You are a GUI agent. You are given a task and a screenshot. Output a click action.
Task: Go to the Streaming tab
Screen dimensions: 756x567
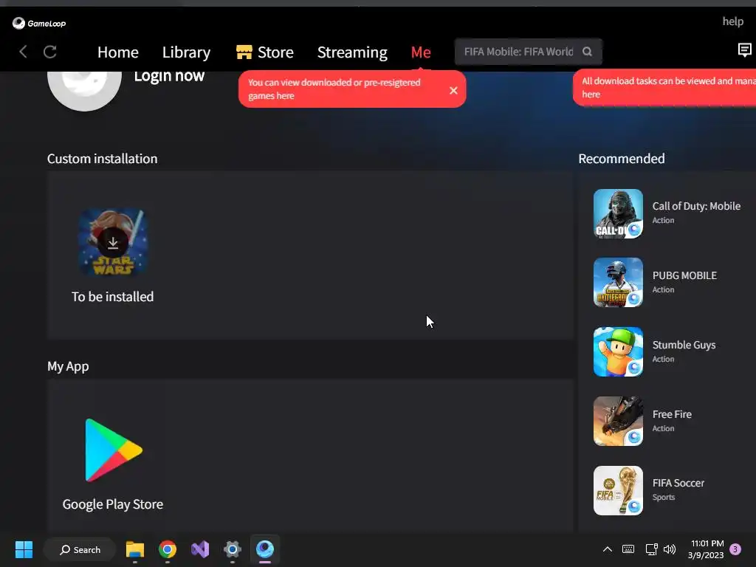(352, 52)
